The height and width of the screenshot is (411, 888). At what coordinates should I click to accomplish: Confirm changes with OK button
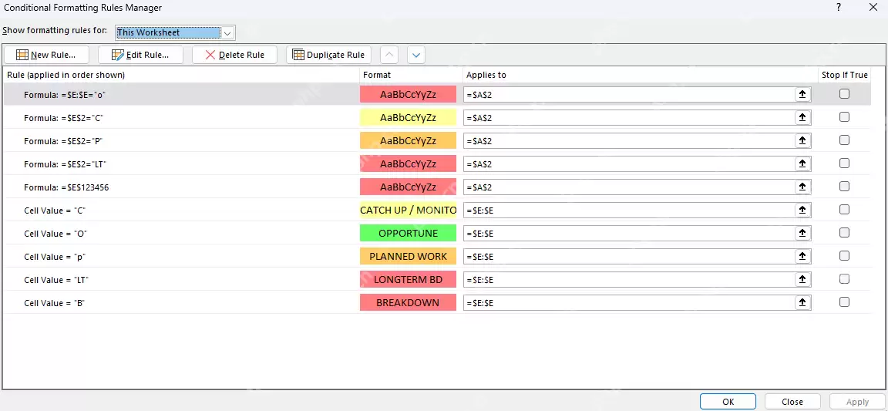point(728,402)
